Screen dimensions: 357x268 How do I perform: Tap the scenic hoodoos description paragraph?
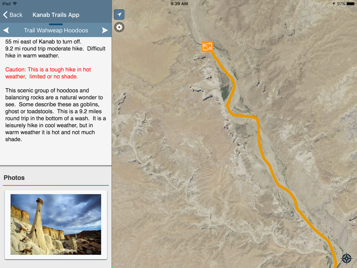coord(56,115)
